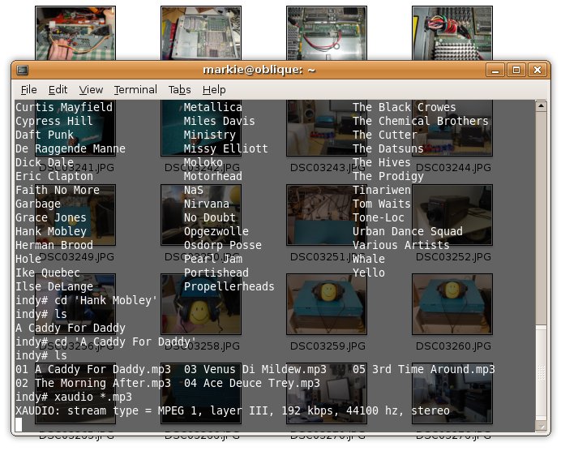Viewport: 561px width, 451px height.
Task: Select the third photo thumbnail above the terminal
Action: click(327, 33)
